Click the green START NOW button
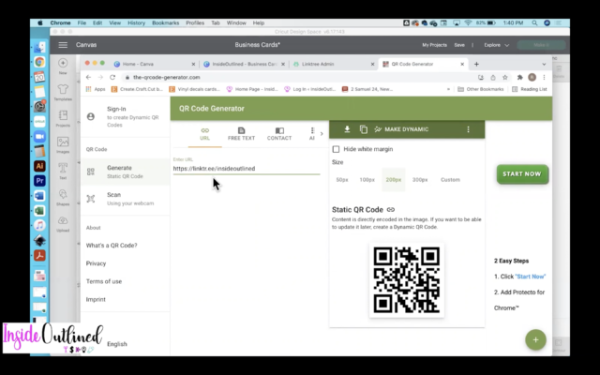This screenshot has height=375, width=600. (x=522, y=174)
